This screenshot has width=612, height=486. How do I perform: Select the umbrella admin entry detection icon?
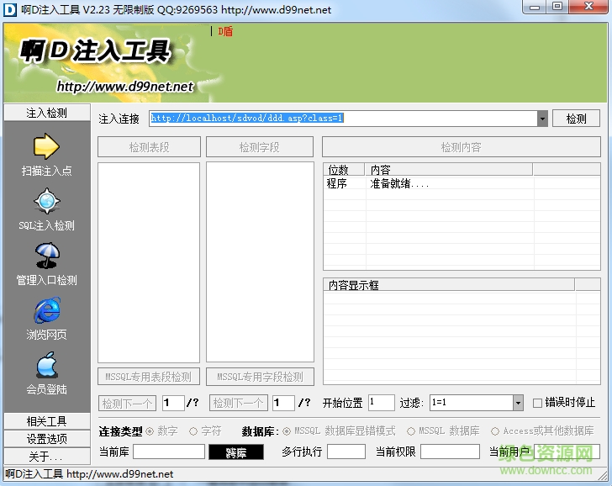(x=46, y=256)
